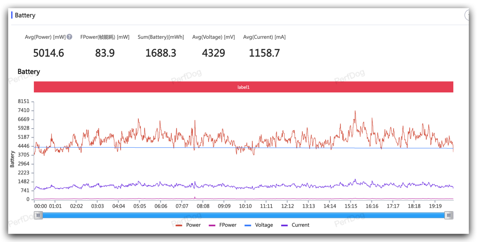The height and width of the screenshot is (242, 477).
Task: Click the Avg(Voltage) [mV] label
Action: (214, 37)
